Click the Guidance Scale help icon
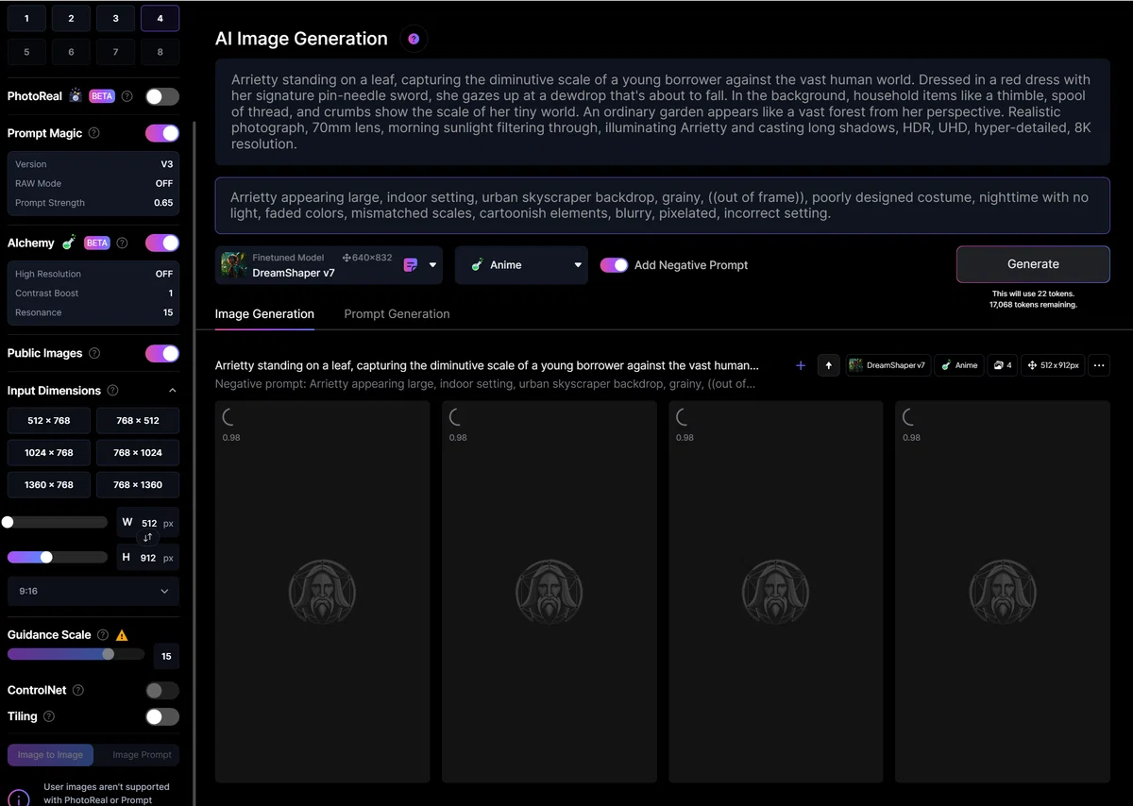1133x806 pixels. coord(103,635)
